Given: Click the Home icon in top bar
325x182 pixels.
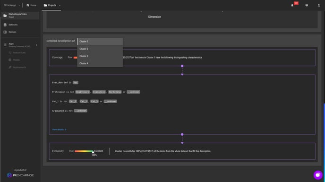Looking at the screenshot, I should pyautogui.click(x=28, y=5).
